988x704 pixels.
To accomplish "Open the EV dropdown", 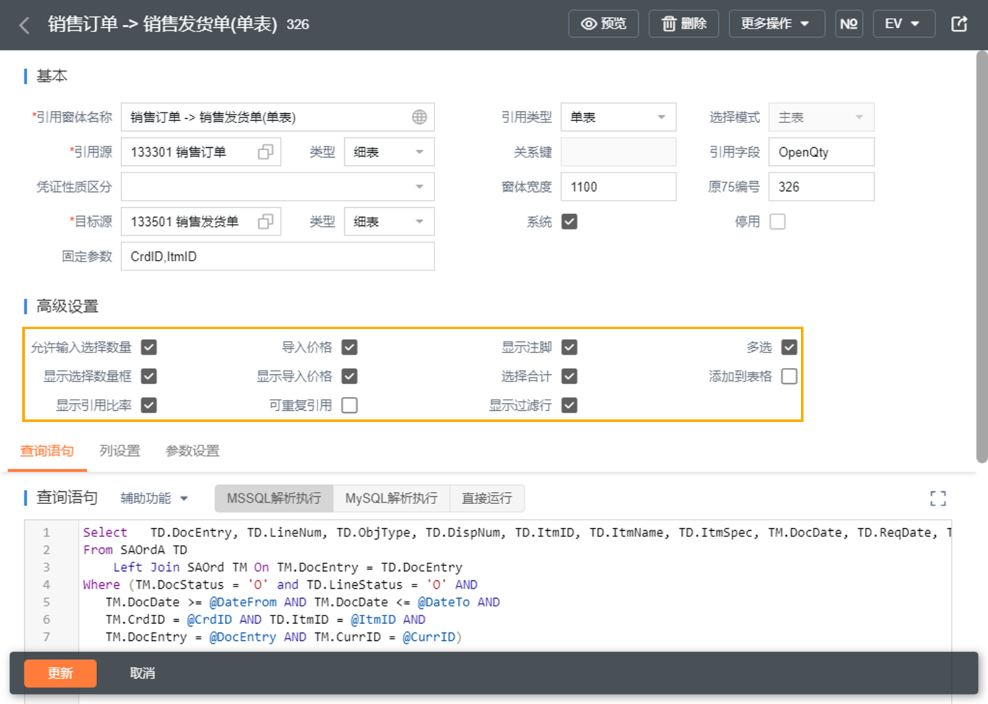I will tap(903, 24).
